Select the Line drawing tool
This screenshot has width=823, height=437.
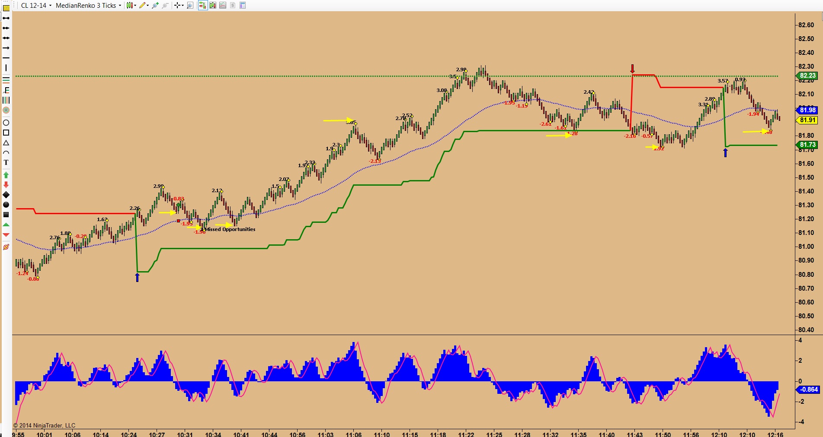coord(6,18)
